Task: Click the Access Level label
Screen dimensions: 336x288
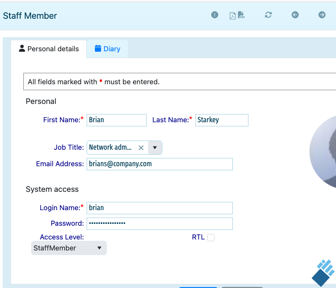Action: [62, 237]
